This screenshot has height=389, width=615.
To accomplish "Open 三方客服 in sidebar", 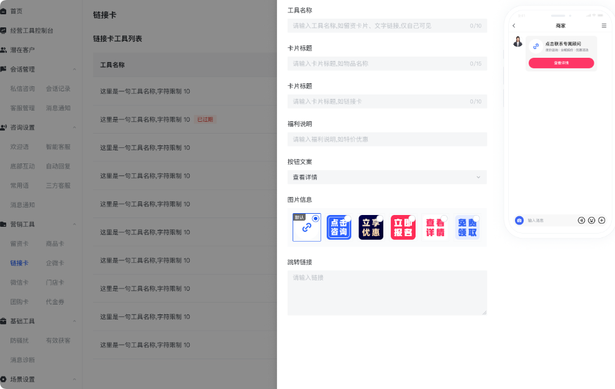I will click(x=58, y=186).
